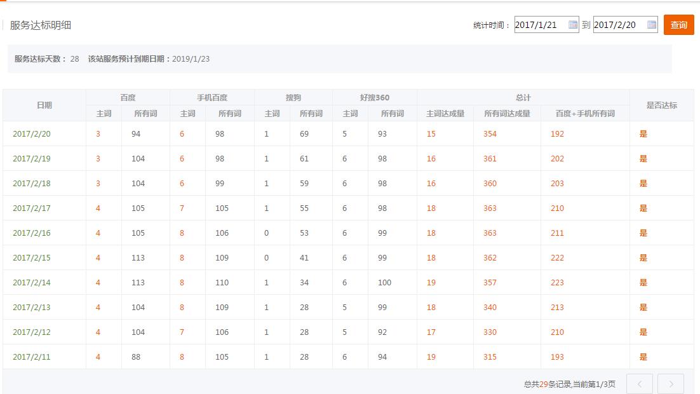Go to previous page arrow

(x=639, y=384)
